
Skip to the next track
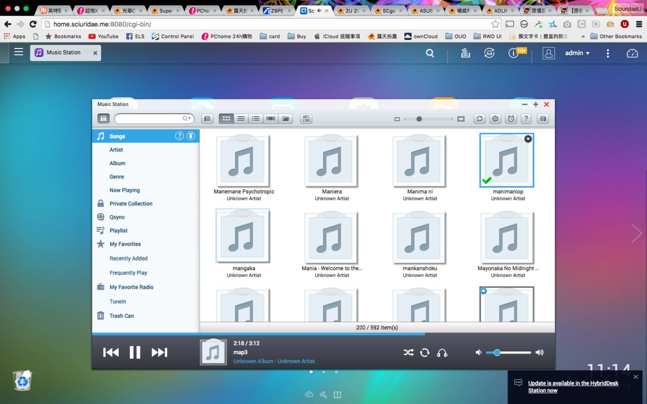point(159,352)
